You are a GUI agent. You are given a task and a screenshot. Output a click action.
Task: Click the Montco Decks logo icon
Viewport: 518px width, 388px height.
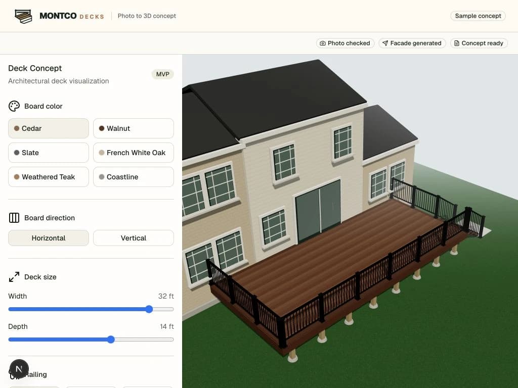pyautogui.click(x=23, y=16)
